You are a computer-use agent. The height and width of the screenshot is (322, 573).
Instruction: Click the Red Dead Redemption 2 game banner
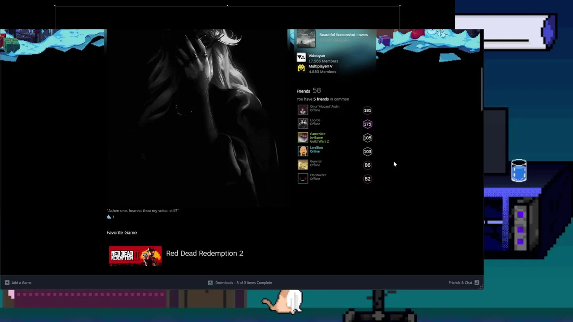click(135, 256)
